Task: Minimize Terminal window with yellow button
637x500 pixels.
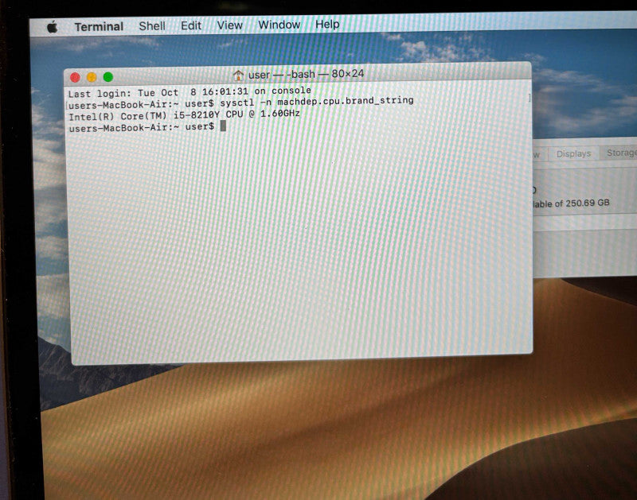Action: click(x=92, y=77)
